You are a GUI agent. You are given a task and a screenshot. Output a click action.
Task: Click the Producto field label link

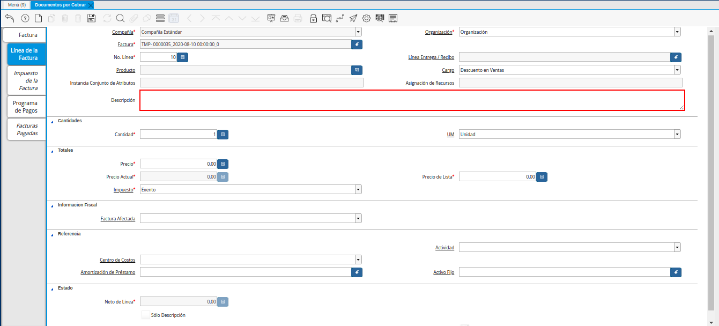[x=126, y=70]
